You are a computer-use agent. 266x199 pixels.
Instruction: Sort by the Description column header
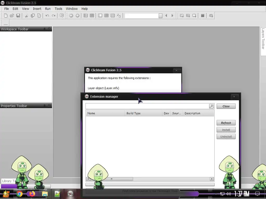click(198, 113)
